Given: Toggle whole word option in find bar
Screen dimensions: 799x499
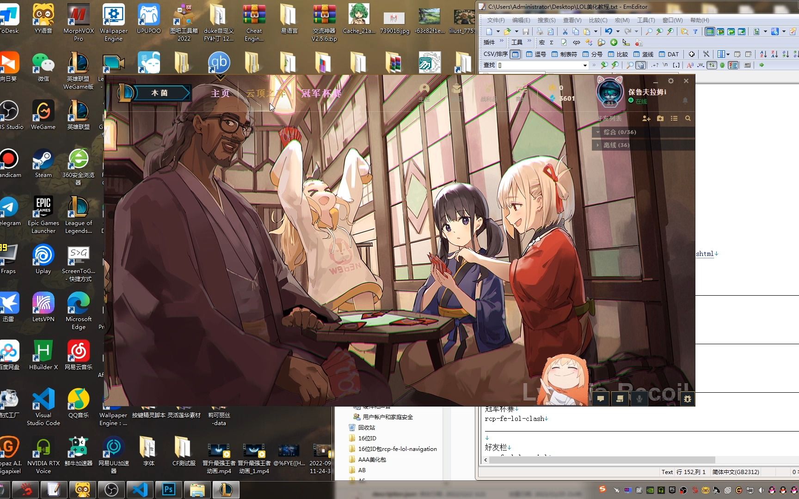Looking at the screenshot, I should point(701,65).
